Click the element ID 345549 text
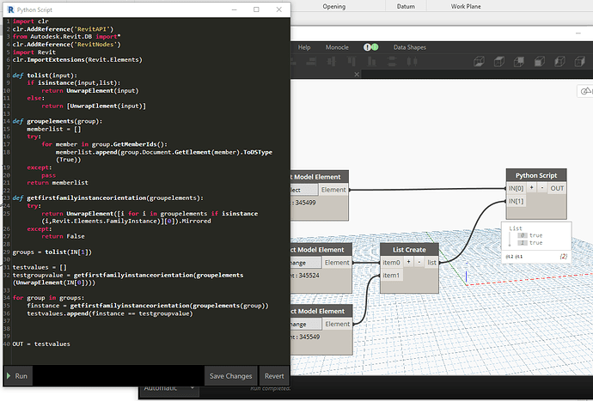593x401 pixels. tap(309, 337)
